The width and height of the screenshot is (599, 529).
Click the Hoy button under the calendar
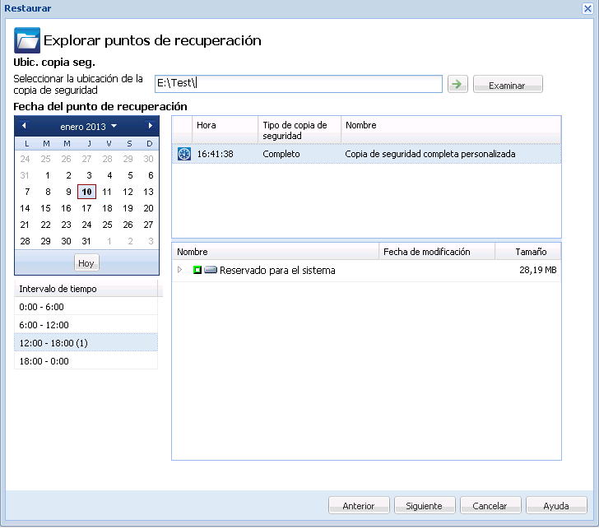point(86,263)
